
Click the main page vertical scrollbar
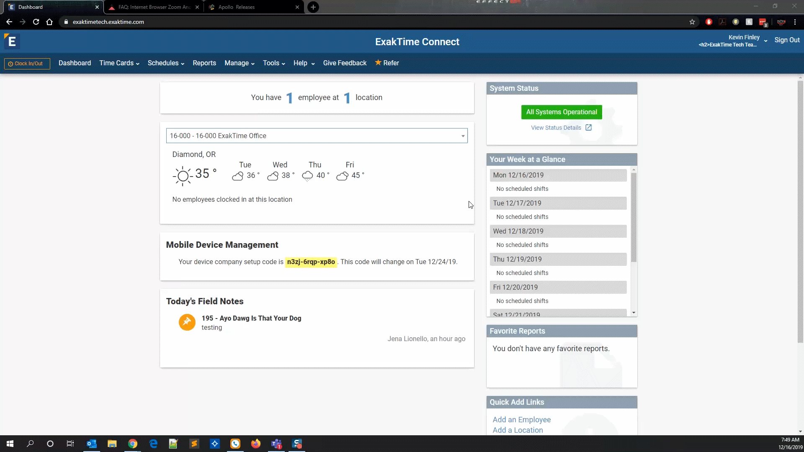point(800,211)
